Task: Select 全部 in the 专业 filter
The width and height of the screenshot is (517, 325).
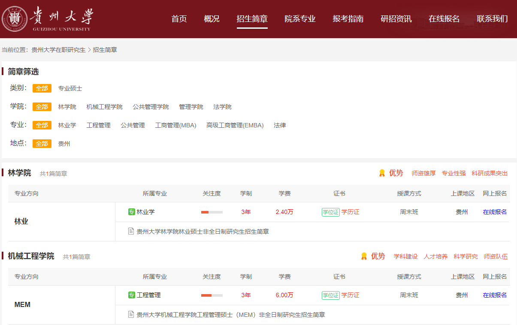Action: [42, 125]
